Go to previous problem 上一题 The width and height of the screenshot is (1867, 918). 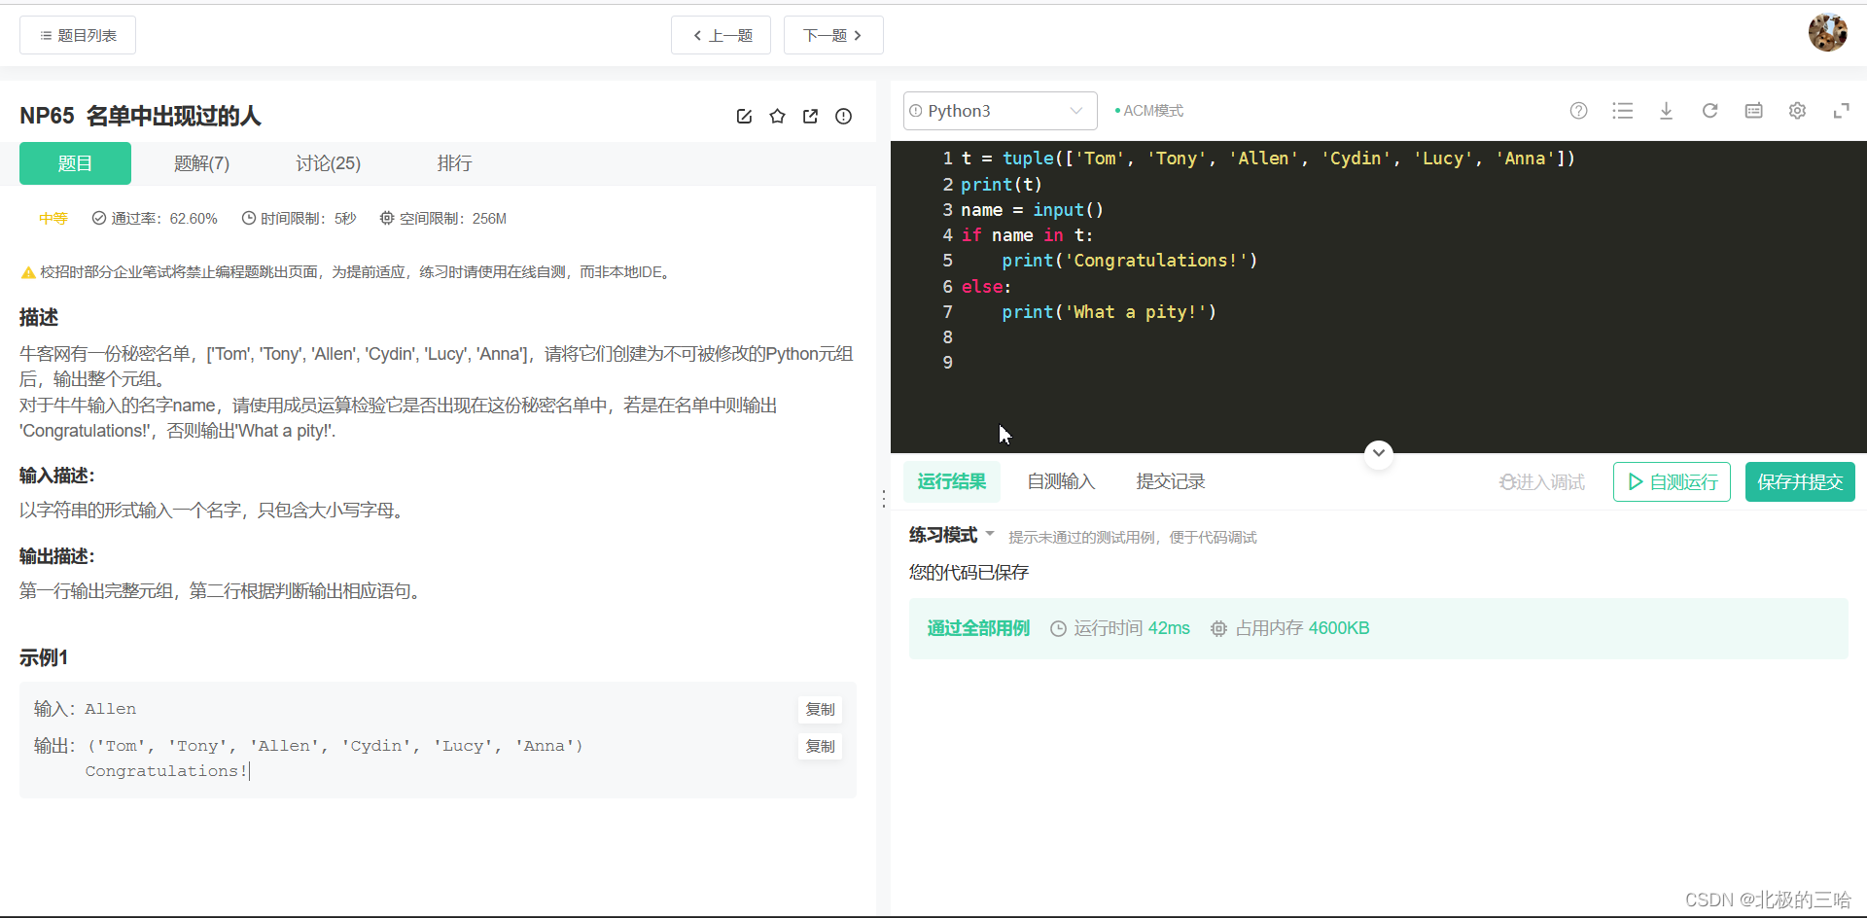pyautogui.click(x=721, y=35)
